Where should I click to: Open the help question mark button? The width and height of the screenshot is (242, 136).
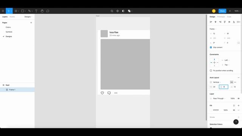236,122
